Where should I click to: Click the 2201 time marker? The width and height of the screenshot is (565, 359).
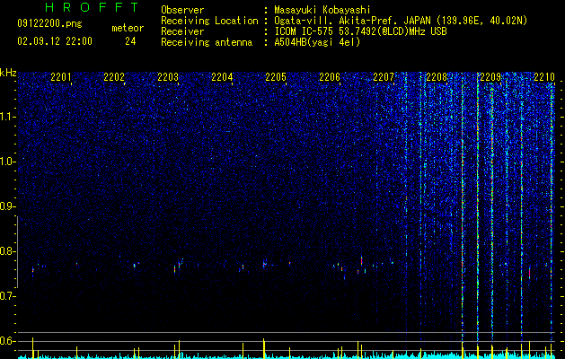pos(60,77)
